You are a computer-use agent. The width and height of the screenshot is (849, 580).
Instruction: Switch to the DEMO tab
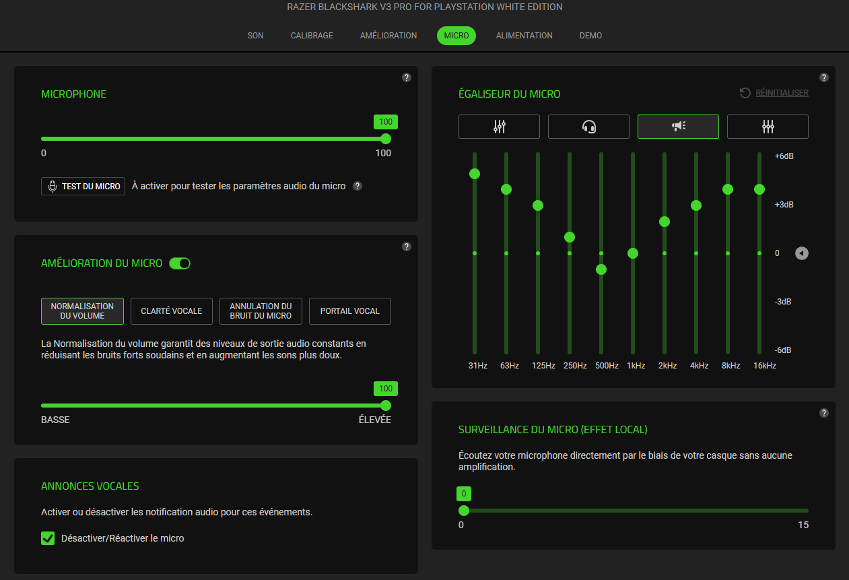(x=591, y=36)
